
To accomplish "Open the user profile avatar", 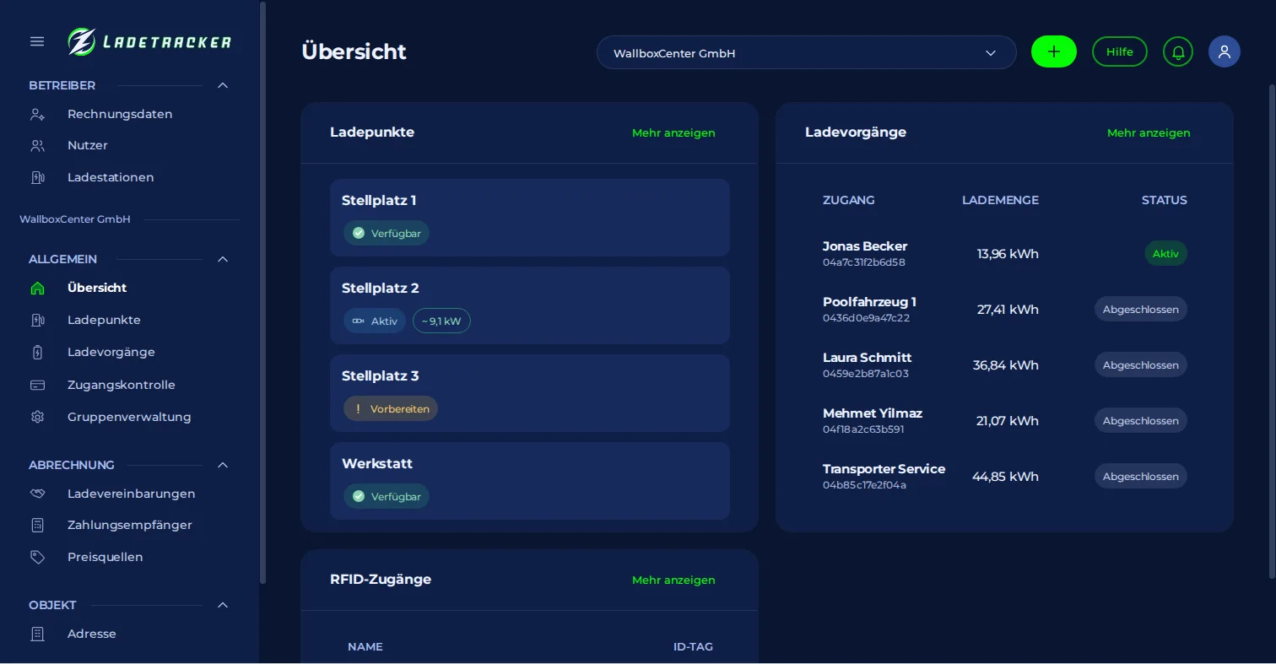I will pyautogui.click(x=1225, y=51).
